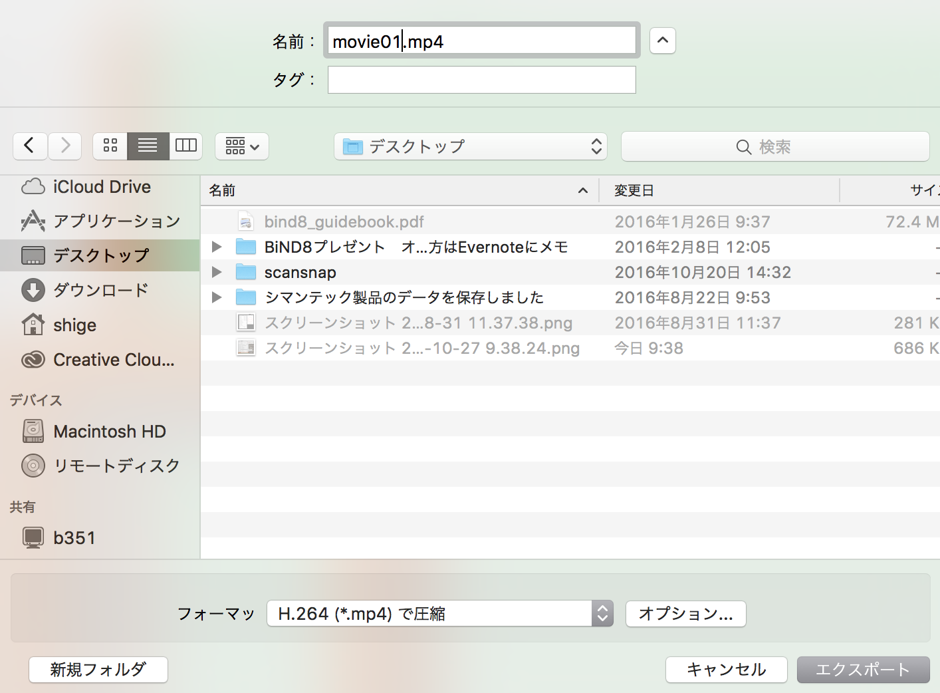This screenshot has height=693, width=940.
Task: Collapse the dialog with chevron button
Action: click(x=662, y=41)
